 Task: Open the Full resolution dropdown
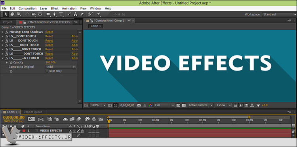click(164, 105)
